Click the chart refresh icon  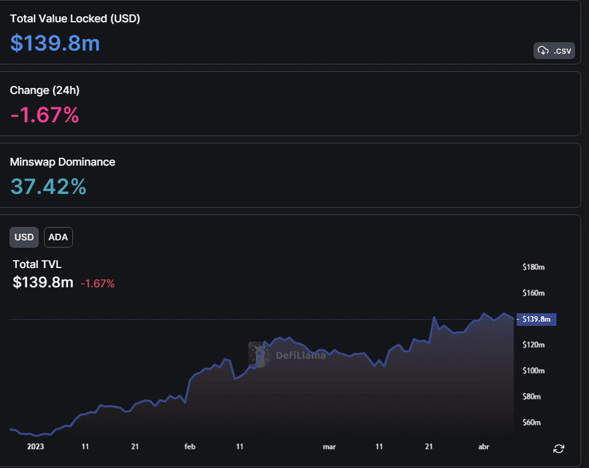tap(559, 449)
